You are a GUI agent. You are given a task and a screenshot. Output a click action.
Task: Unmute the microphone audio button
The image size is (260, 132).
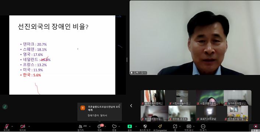tap(7, 126)
